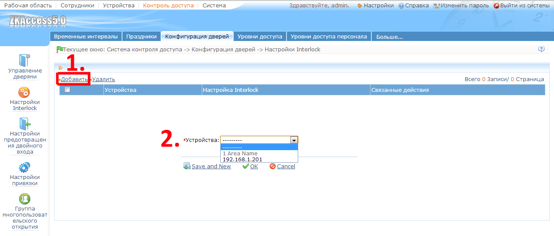Image resolution: width=554 pixels, height=236 pixels.
Task: Open the Настройки Interlock sidebar icon
Action: pyautogui.click(x=24, y=92)
